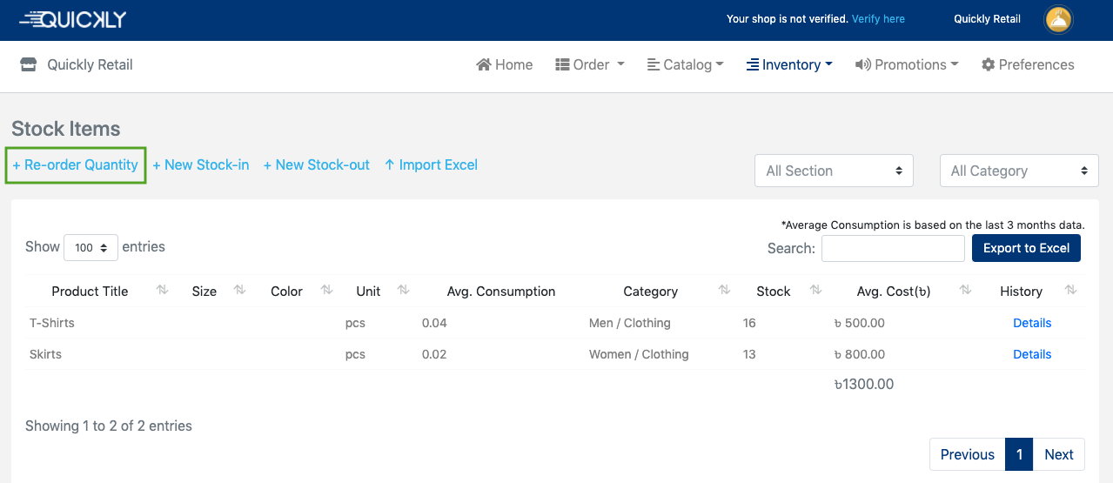The image size is (1113, 483).
Task: Sort table by Color column arrows
Action: click(x=326, y=291)
